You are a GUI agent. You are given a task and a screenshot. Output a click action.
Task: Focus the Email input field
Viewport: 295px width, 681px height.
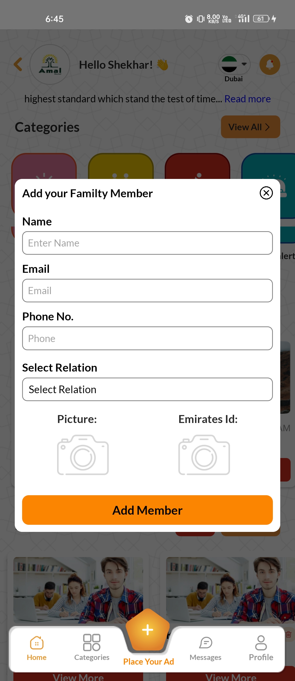pyautogui.click(x=147, y=291)
